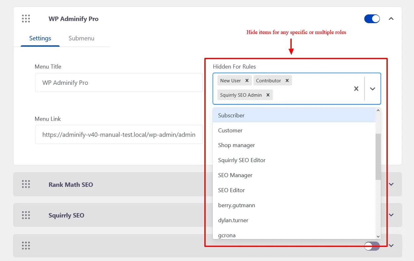Click the drag handle next to Squirrly SEO
Image resolution: width=414 pixels, height=261 pixels.
point(26,215)
